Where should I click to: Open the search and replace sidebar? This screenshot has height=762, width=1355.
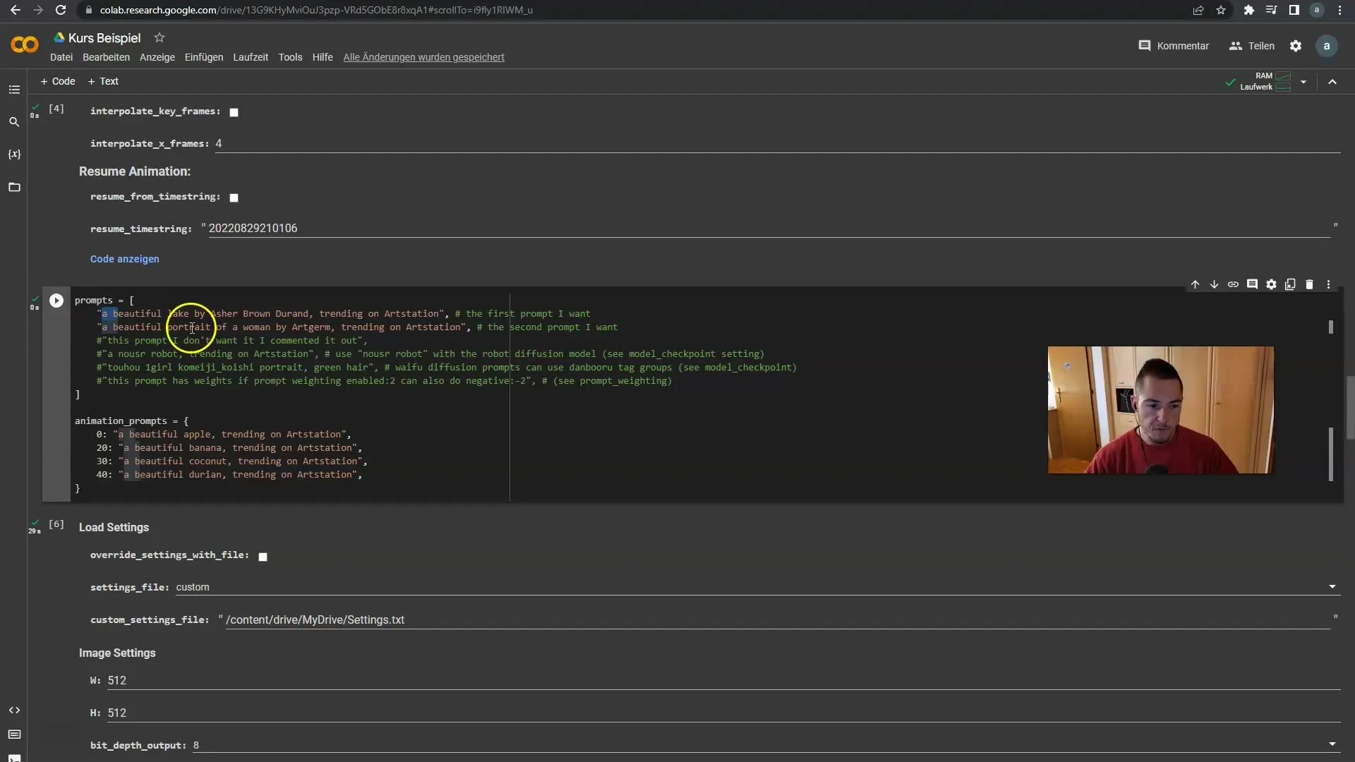click(14, 122)
